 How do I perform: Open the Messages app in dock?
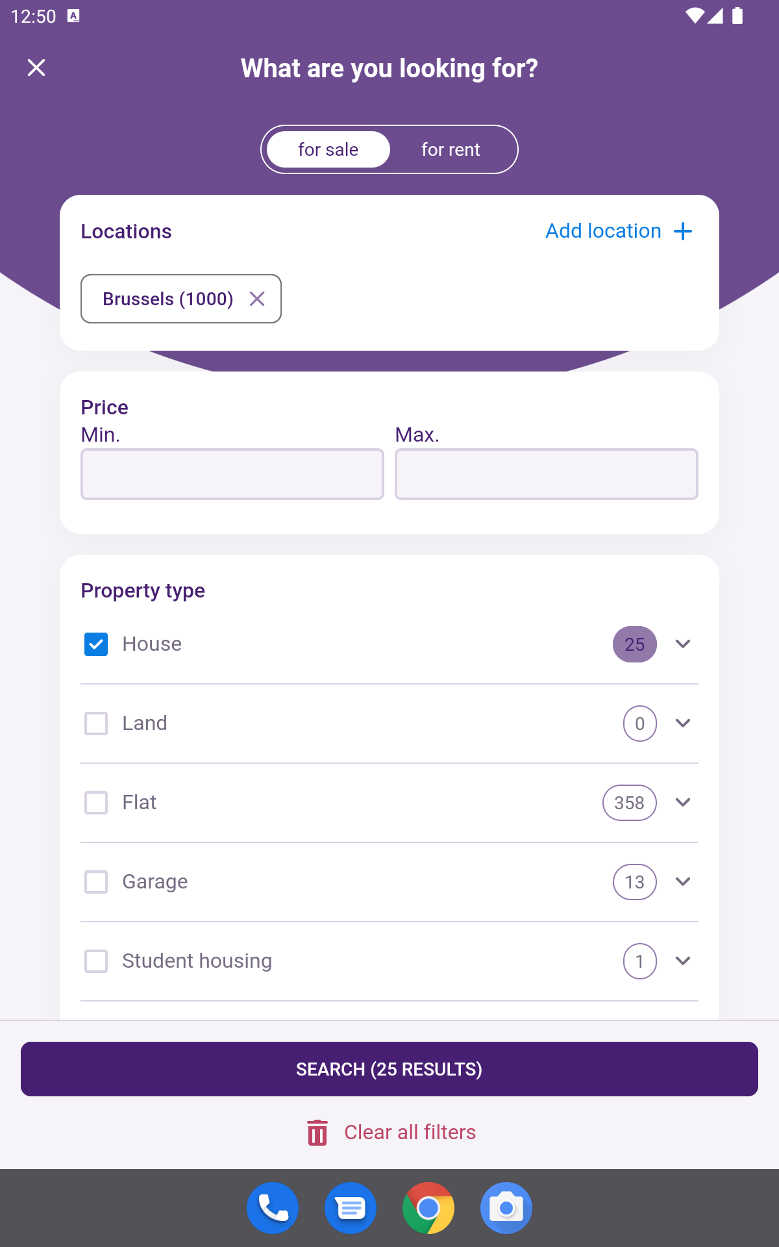point(351,1208)
